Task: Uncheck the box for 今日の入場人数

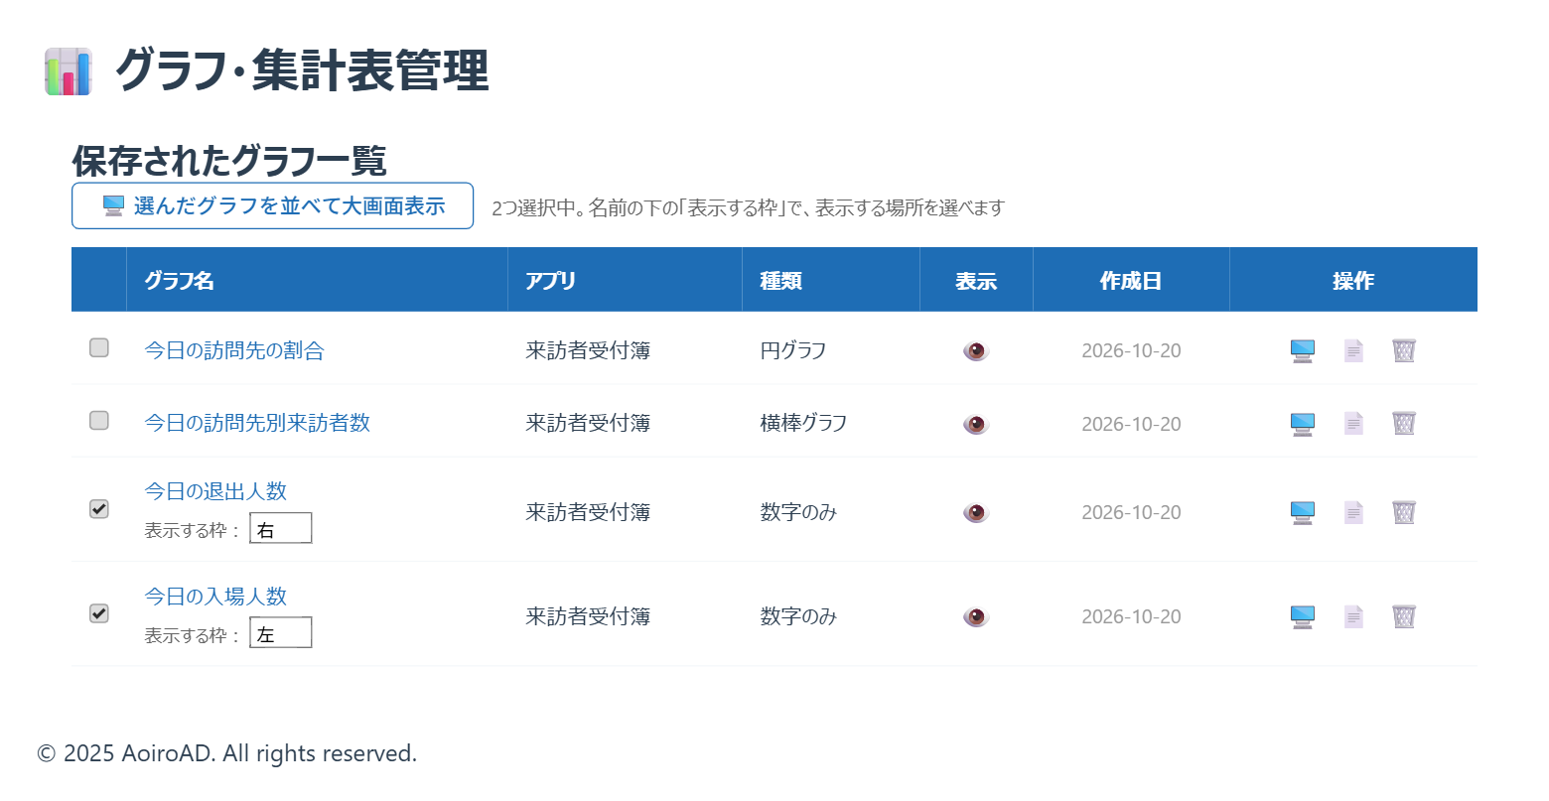Action: pos(99,613)
